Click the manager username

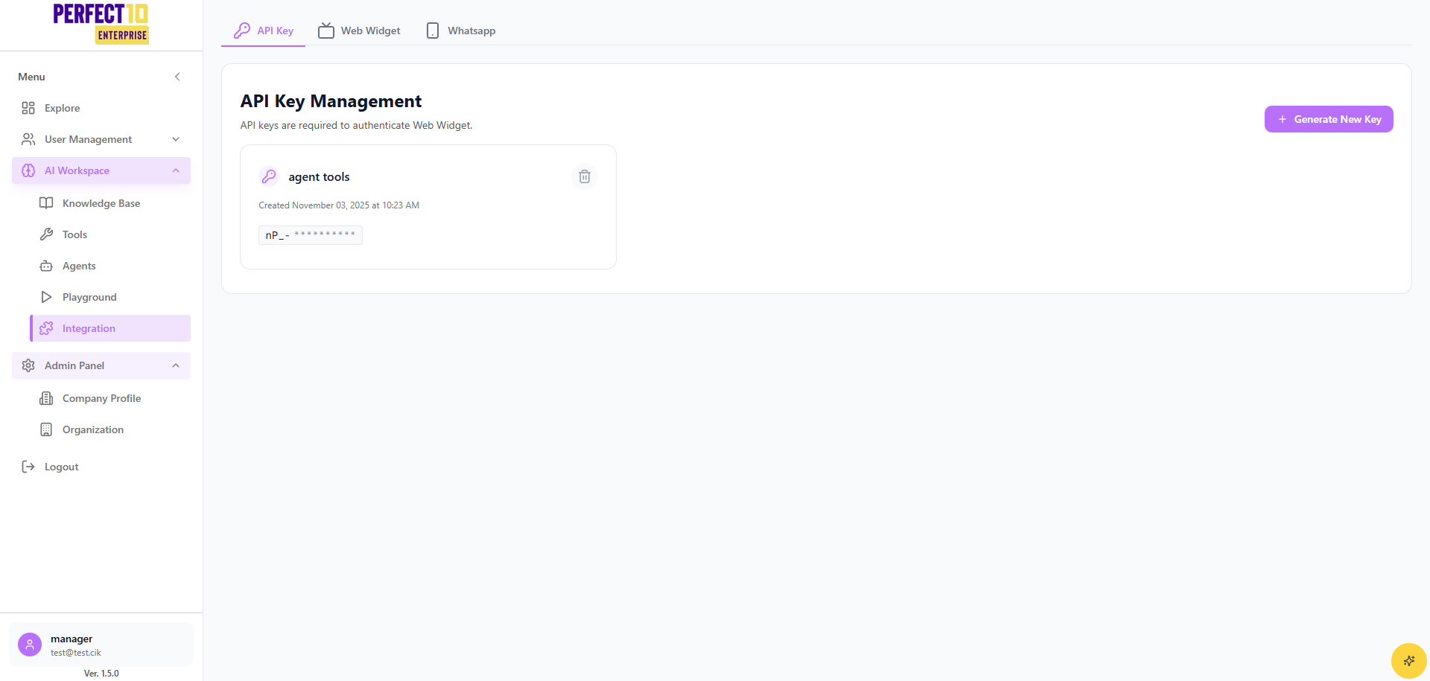point(71,639)
